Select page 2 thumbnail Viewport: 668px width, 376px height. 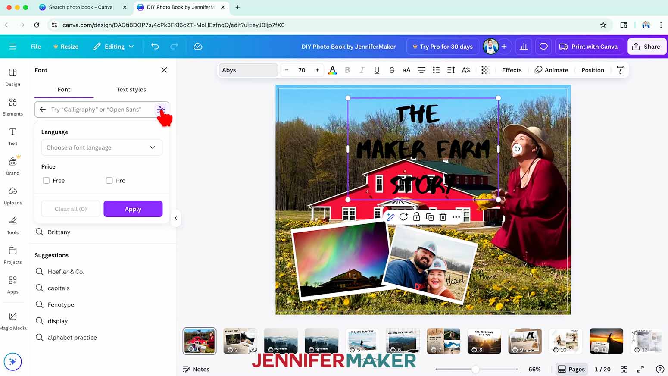click(240, 341)
